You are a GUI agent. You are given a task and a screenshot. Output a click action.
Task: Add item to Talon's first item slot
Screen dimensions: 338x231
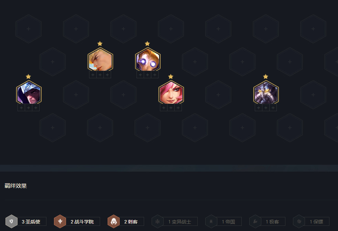click(x=21, y=108)
